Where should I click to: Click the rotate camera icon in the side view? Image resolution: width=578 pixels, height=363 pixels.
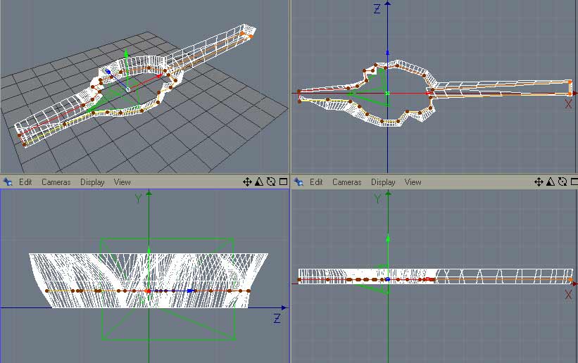[270, 181]
